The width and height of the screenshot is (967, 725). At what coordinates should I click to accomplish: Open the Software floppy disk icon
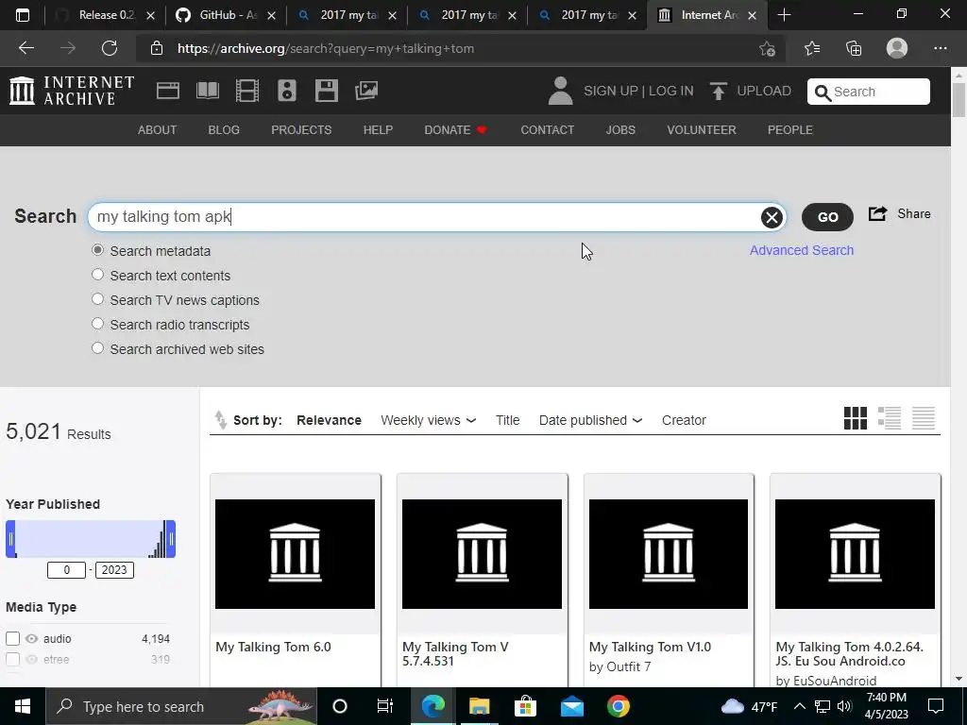coord(326,91)
